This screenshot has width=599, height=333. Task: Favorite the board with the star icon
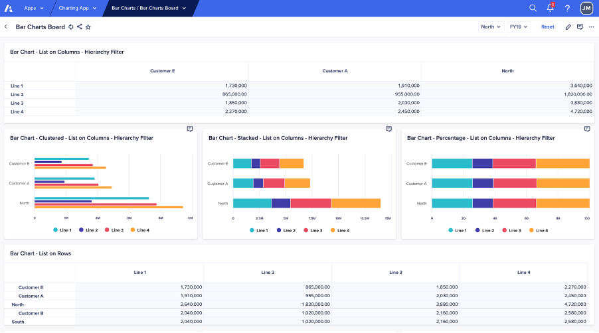[x=88, y=27]
